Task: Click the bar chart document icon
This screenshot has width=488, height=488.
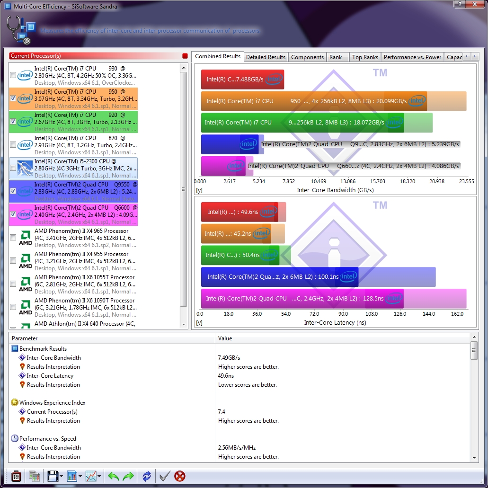Action: tap(72, 476)
